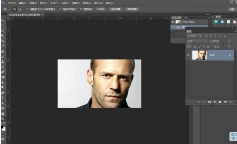Click new adjustment layer icon in Layers panel

[215, 102]
